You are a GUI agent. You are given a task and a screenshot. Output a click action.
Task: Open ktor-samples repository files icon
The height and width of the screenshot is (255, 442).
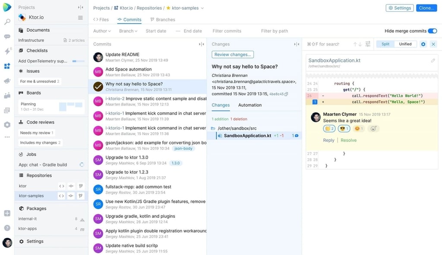[x=61, y=196]
